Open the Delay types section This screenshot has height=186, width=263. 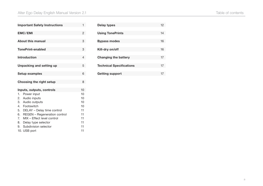tap(131, 25)
